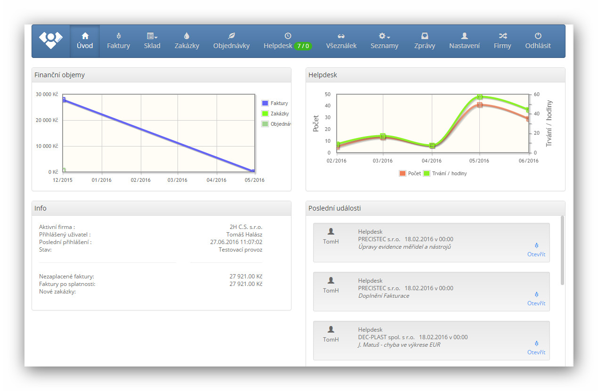Select the Úvod home tab
This screenshot has width=598, height=391.
(x=85, y=41)
